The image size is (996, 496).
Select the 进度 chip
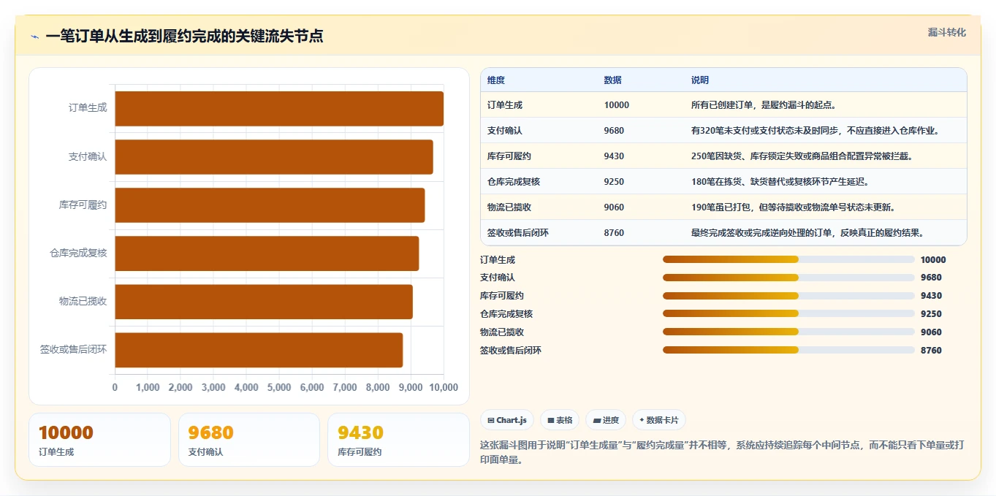click(x=606, y=420)
